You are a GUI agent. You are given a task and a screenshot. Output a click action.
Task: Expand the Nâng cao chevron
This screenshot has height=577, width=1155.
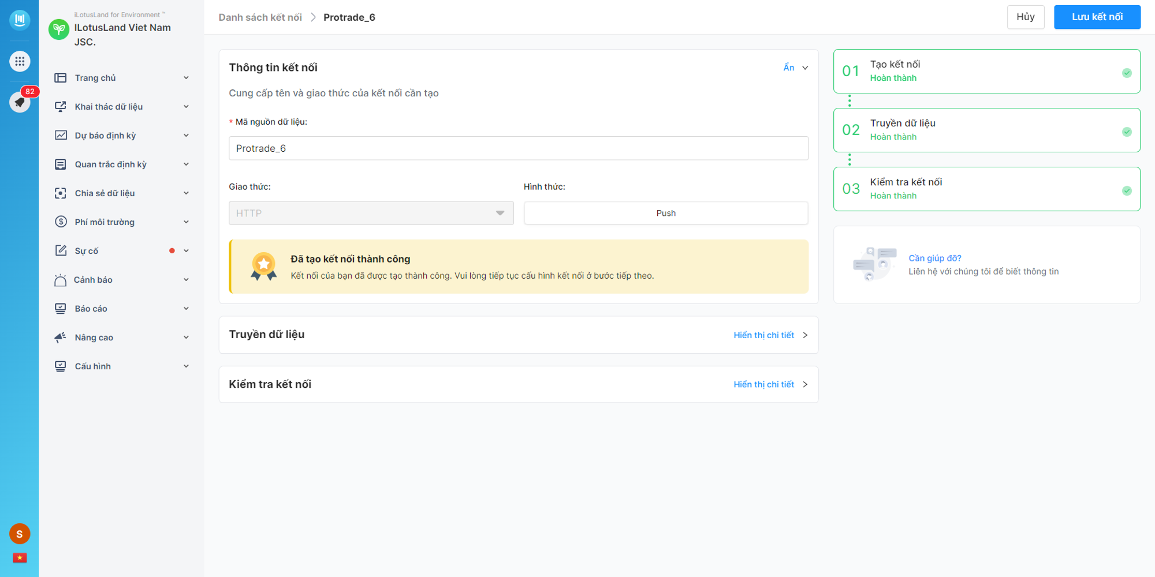click(x=186, y=337)
